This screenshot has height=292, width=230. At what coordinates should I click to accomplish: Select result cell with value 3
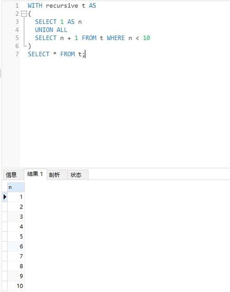16,217
